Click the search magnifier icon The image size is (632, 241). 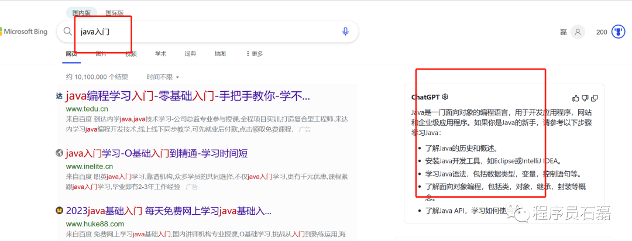point(68,32)
